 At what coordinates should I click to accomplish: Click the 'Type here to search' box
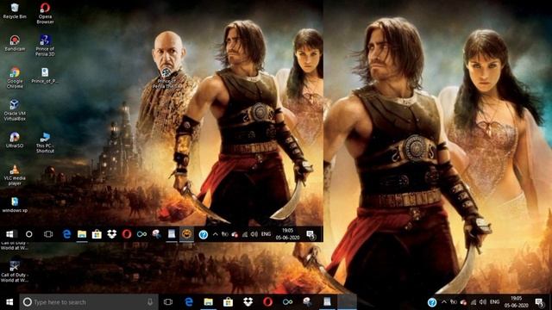(89, 302)
